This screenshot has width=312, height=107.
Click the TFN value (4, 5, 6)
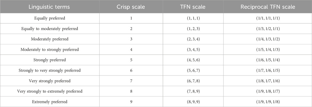pos(193,60)
